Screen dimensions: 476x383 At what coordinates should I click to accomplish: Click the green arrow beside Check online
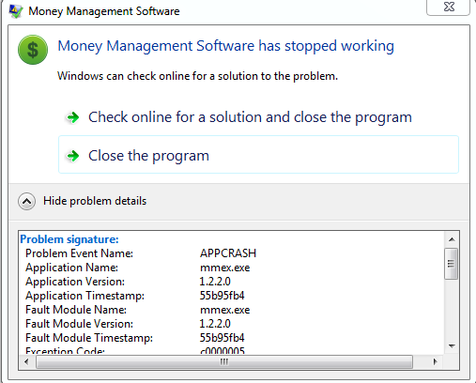coord(73,117)
